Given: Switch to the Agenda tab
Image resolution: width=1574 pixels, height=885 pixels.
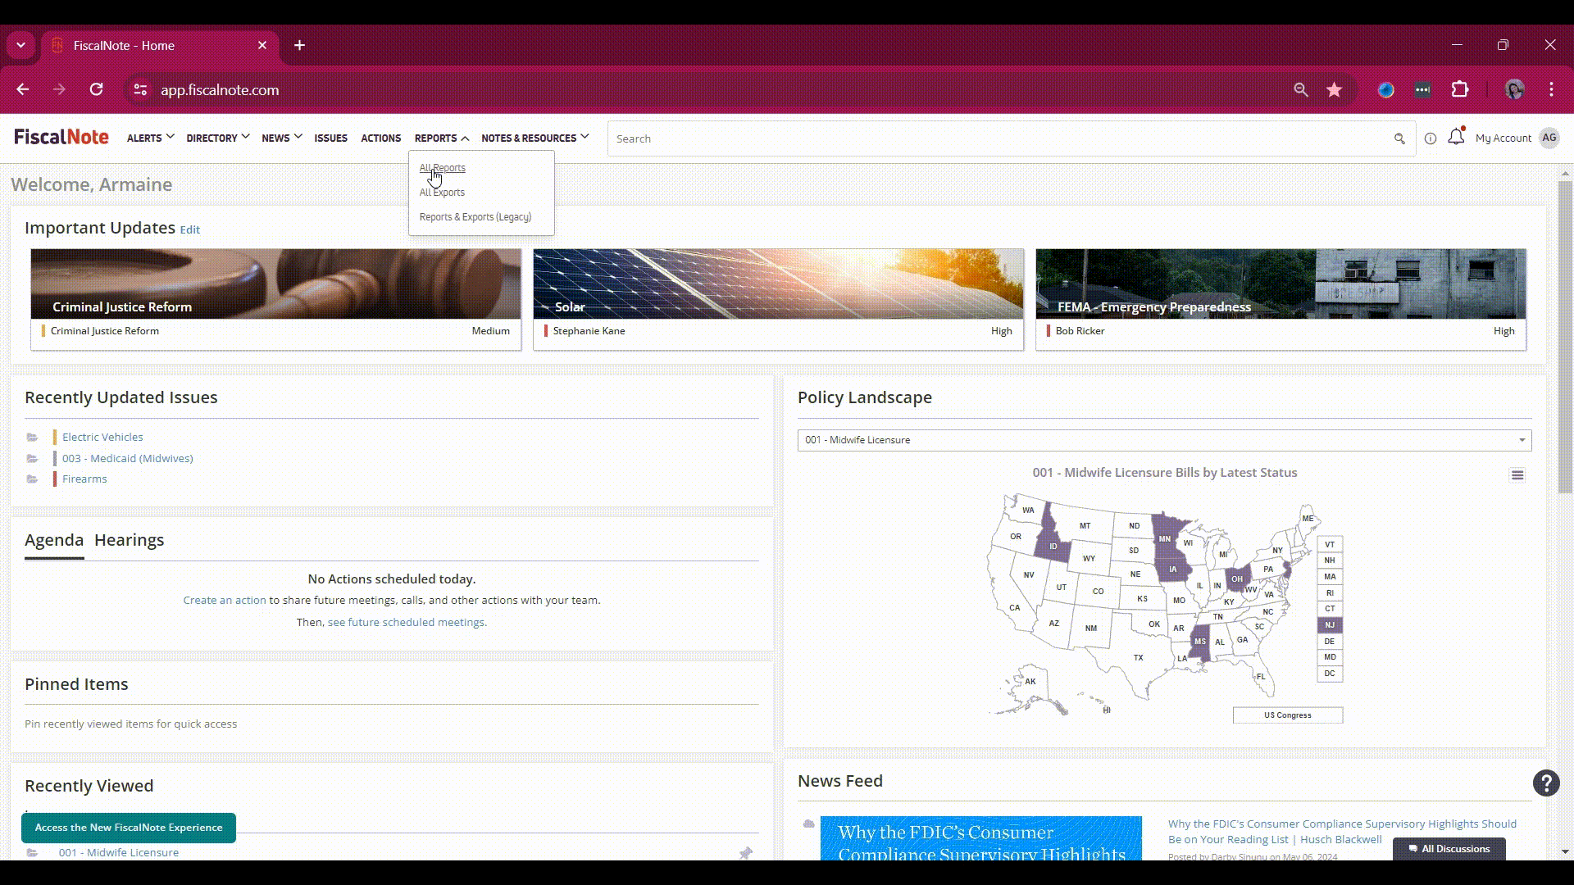Looking at the screenshot, I should pos(54,540).
